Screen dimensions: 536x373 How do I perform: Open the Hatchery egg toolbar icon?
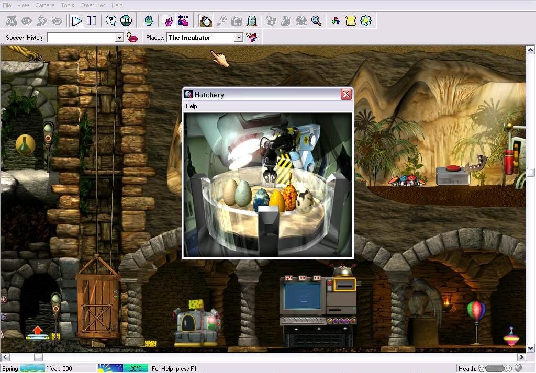206,21
